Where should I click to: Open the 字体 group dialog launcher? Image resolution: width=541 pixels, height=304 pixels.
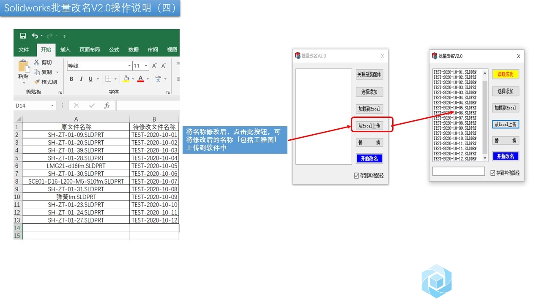pos(168,92)
